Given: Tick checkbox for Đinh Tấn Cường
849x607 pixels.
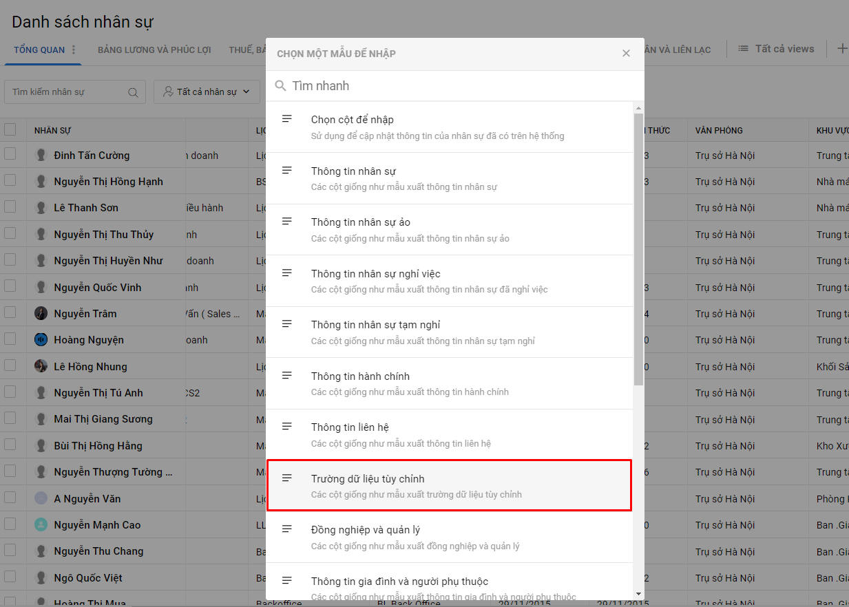Looking at the screenshot, I should [x=10, y=154].
